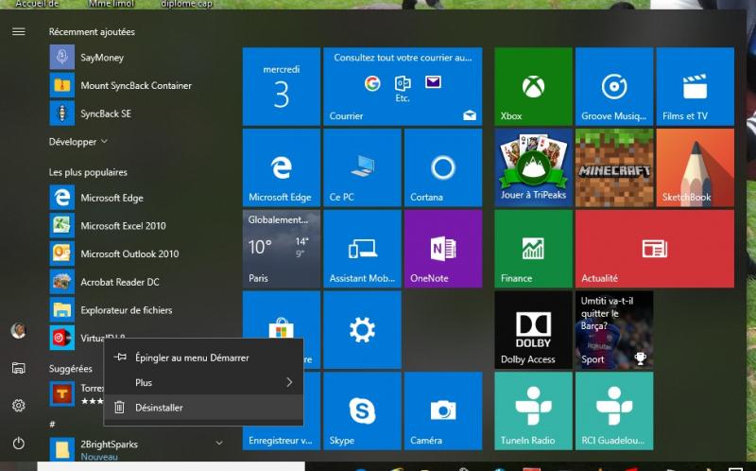Open the Paris weather tile
This screenshot has height=471, width=756.
[281, 249]
